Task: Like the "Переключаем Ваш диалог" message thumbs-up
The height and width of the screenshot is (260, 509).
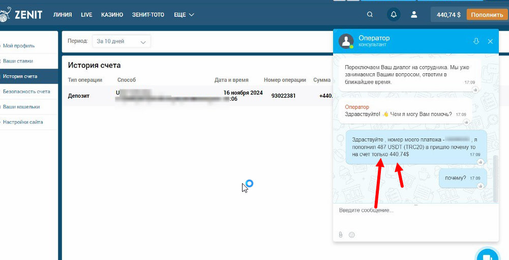Action: (475, 90)
